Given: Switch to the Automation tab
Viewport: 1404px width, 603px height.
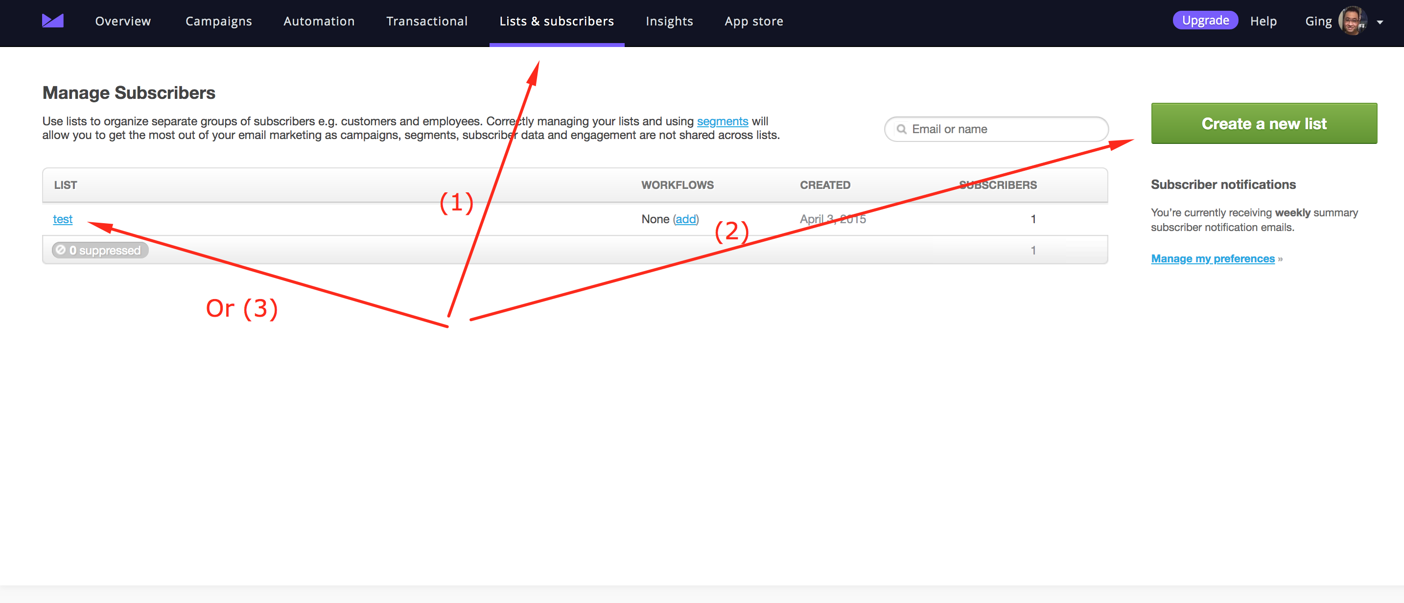Looking at the screenshot, I should point(319,21).
